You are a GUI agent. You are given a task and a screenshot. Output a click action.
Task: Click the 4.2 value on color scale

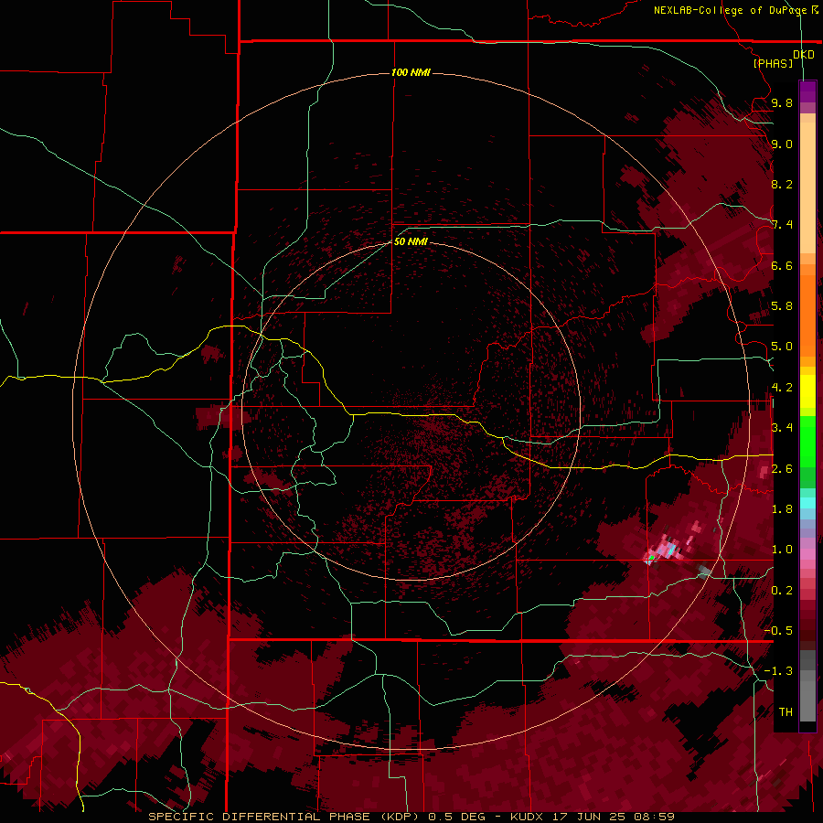coord(782,388)
